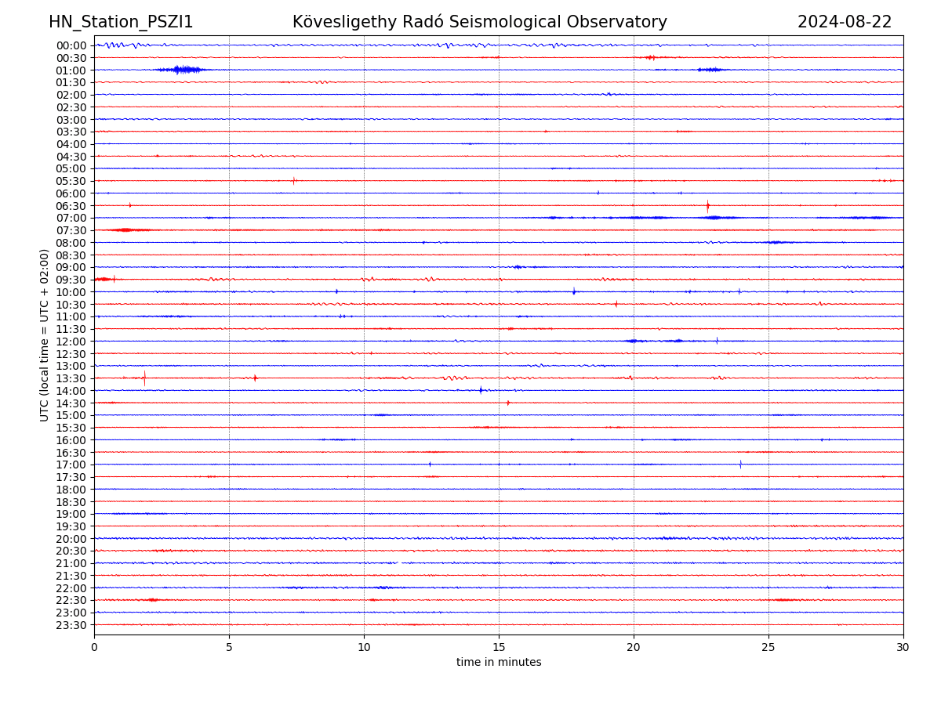Viewport: 941px width, 705px height.
Task: Click the 06:30 trace row label
Action: click(x=71, y=206)
